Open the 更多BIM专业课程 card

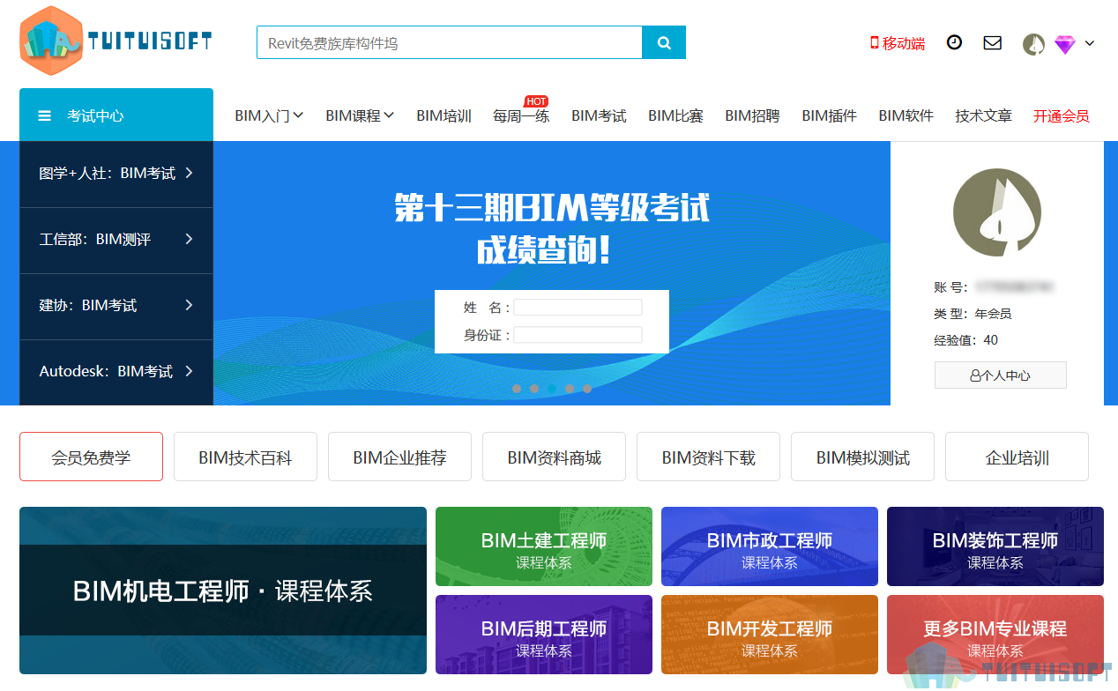tap(995, 635)
